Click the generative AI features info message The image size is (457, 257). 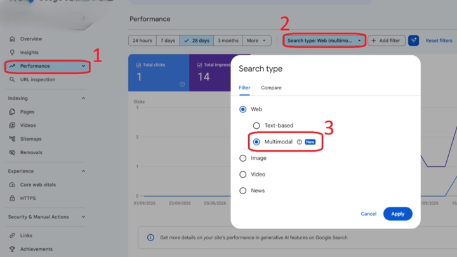(253, 237)
